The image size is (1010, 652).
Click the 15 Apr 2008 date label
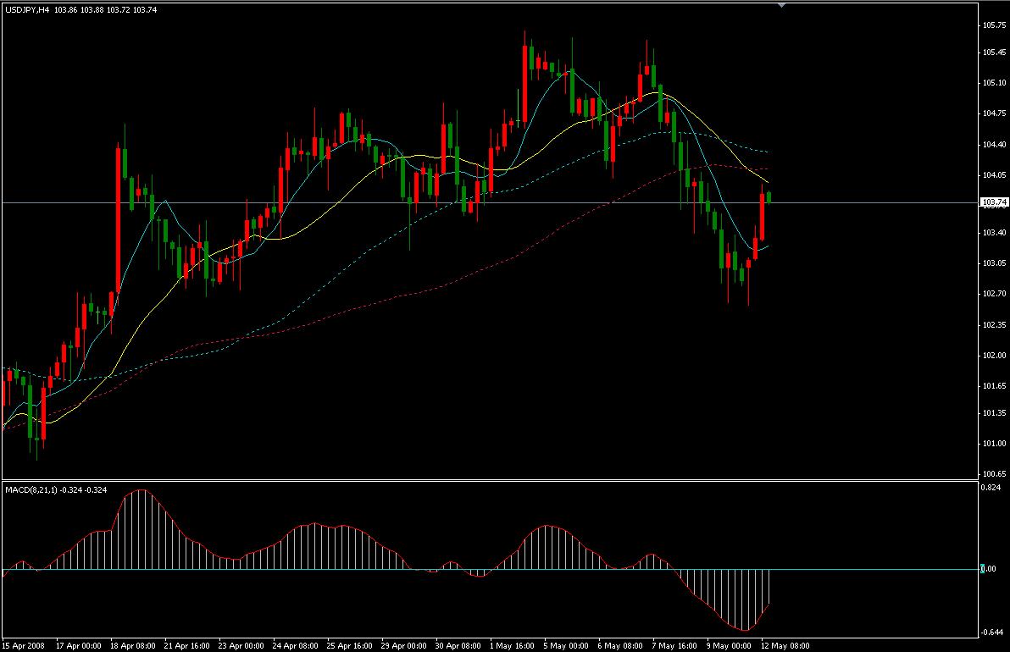(24, 645)
